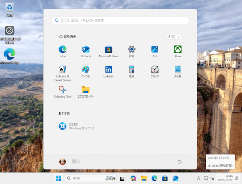
Task: Launch Edge from taskbar
Action: [x=154, y=178]
